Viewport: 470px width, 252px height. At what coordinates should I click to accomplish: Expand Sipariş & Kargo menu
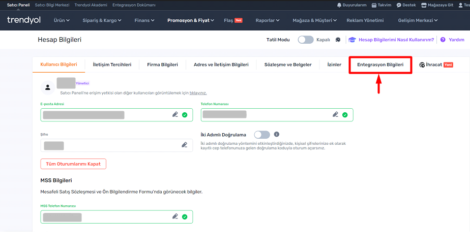(102, 20)
